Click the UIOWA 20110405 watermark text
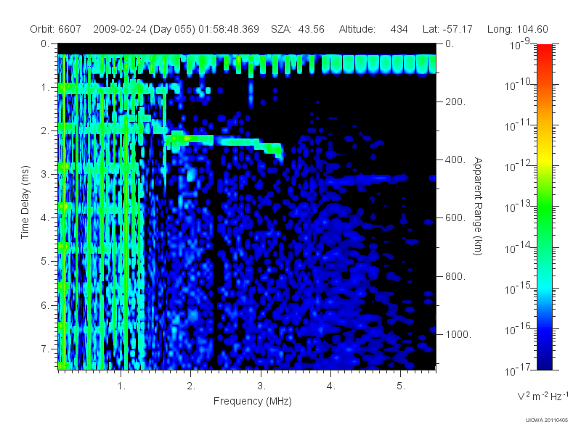This screenshot has width=581, height=435. (x=547, y=420)
